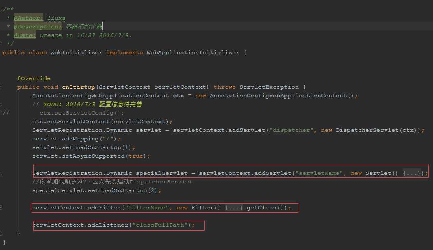Toggle the gutter fold marker on the addFilter line
This screenshot has height=250, width=433.
tap(1, 208)
